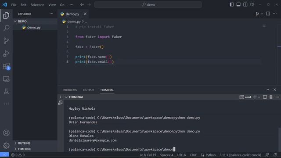281x158 pixels.
Task: Open the Run and Debug view
Action: pyautogui.click(x=6, y=54)
